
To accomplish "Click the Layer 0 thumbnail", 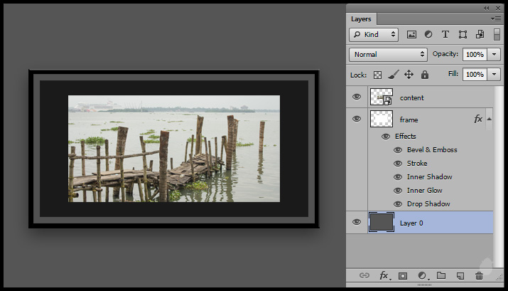I will point(382,223).
